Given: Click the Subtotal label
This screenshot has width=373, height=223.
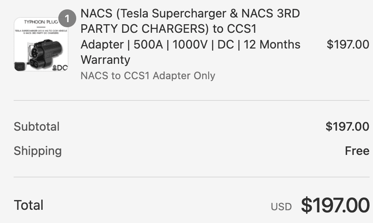Looking at the screenshot, I should 37,126.
